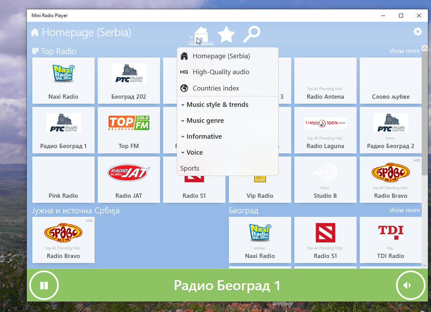Play the Vip Radio station tile
This screenshot has width=431, height=312.
point(260,189)
